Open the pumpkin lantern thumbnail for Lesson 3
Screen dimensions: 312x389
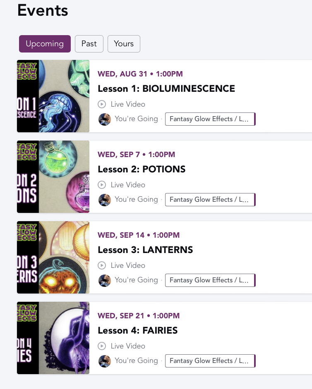(x=53, y=257)
